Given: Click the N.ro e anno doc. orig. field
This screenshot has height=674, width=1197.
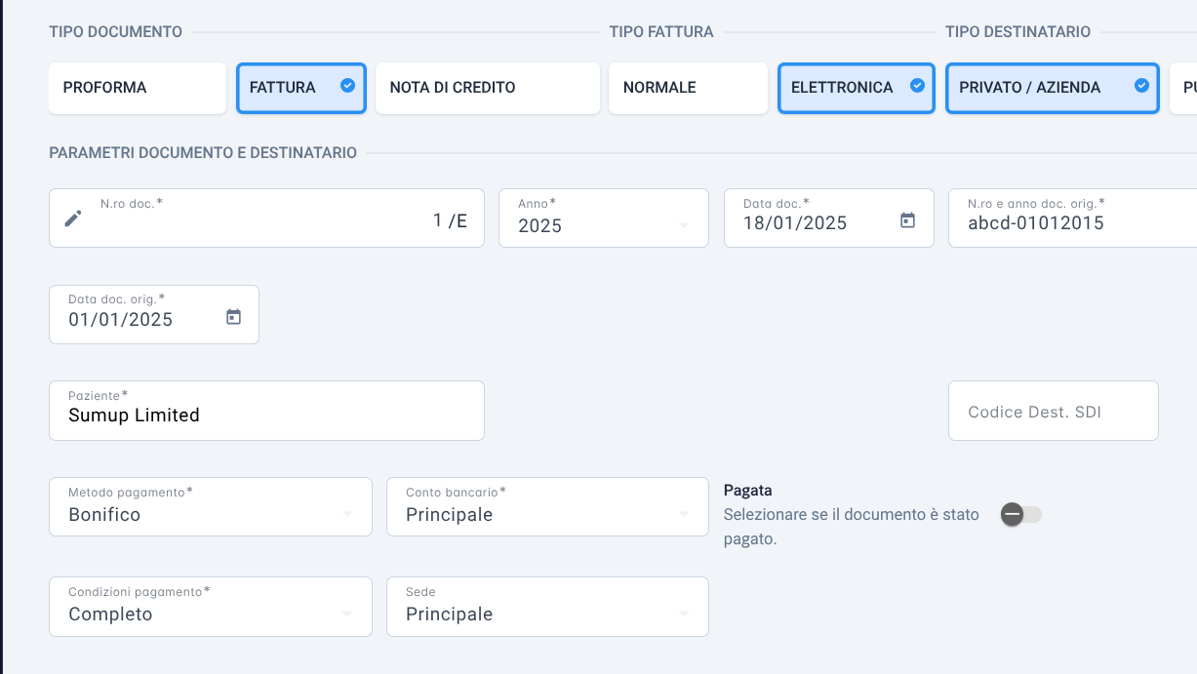Looking at the screenshot, I should tap(1072, 218).
